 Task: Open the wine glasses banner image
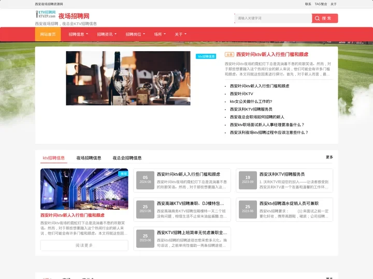(128, 79)
